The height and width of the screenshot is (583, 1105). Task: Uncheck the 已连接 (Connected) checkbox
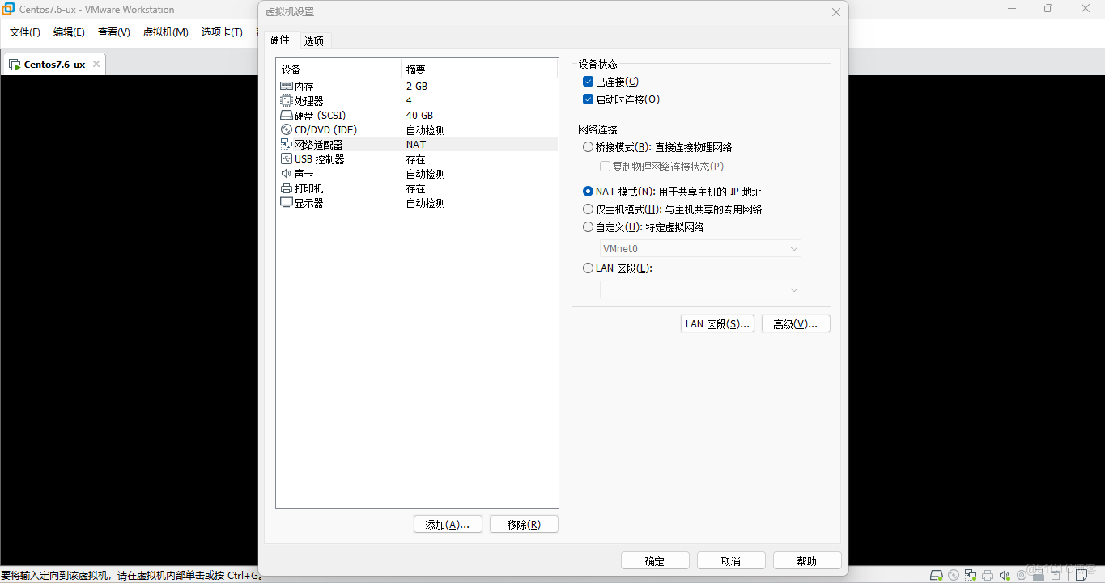point(589,82)
